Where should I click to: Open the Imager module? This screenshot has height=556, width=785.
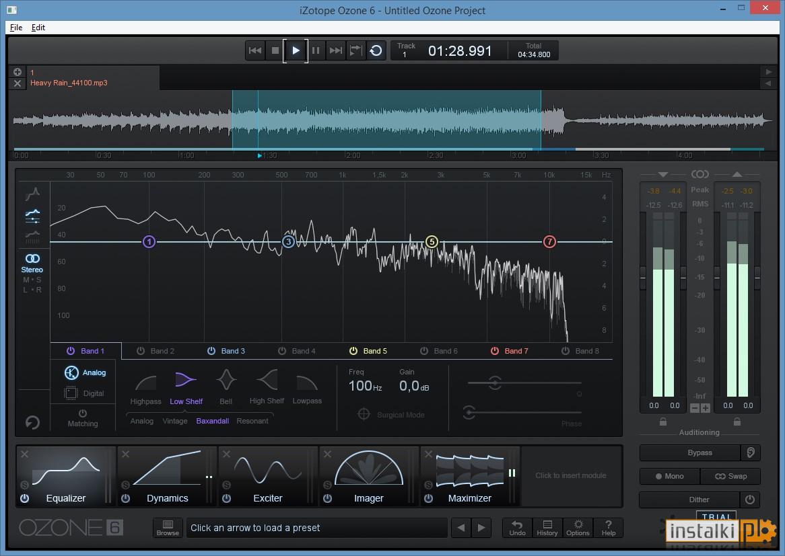click(x=368, y=477)
